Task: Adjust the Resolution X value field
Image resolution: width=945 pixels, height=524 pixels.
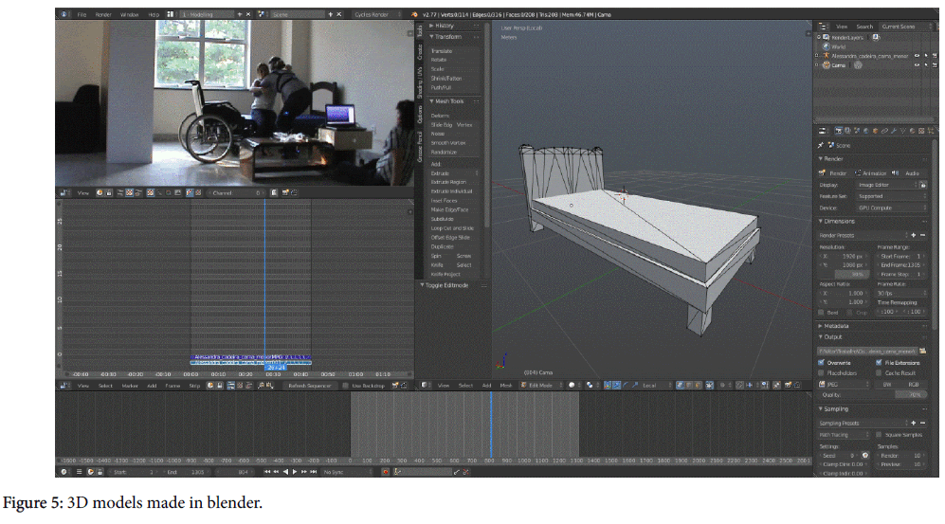Action: [x=845, y=256]
